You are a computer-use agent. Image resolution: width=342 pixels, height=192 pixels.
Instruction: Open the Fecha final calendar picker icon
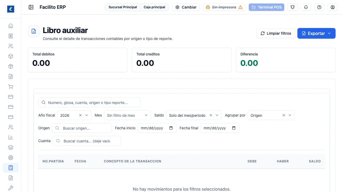[x=234, y=128]
